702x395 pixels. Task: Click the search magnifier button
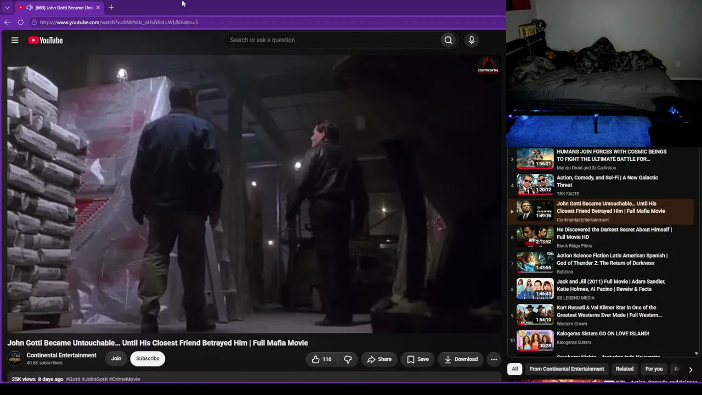[x=448, y=40]
